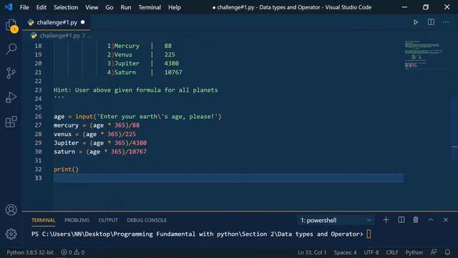Close the terminal panel

pos(445,220)
